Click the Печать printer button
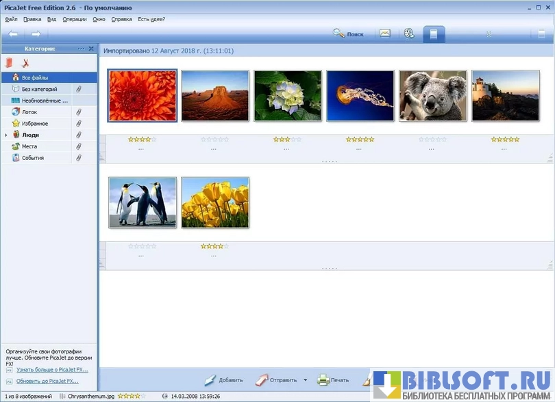The image size is (555, 402). [333, 380]
